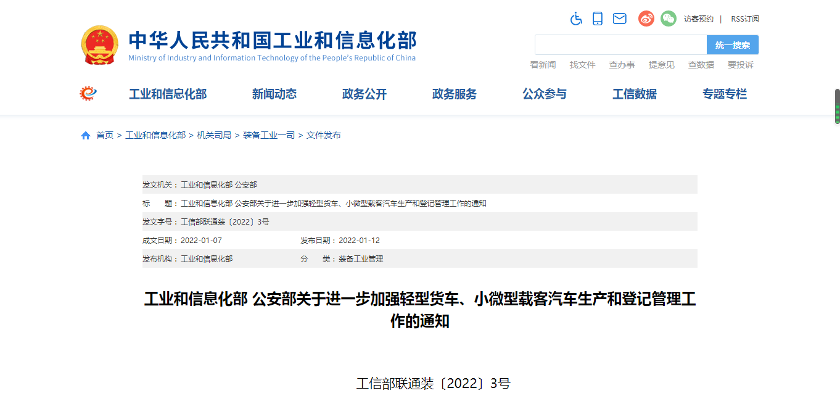Go to 装备工业一司 in breadcrumb
Screen dimensions: 840x409
tap(269, 135)
